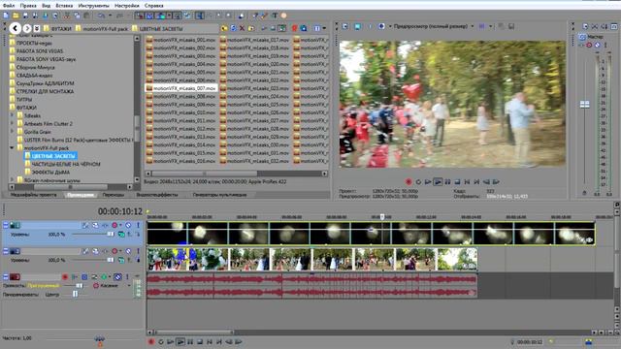
Task: Open the Инструменты menu
Action: [93, 6]
